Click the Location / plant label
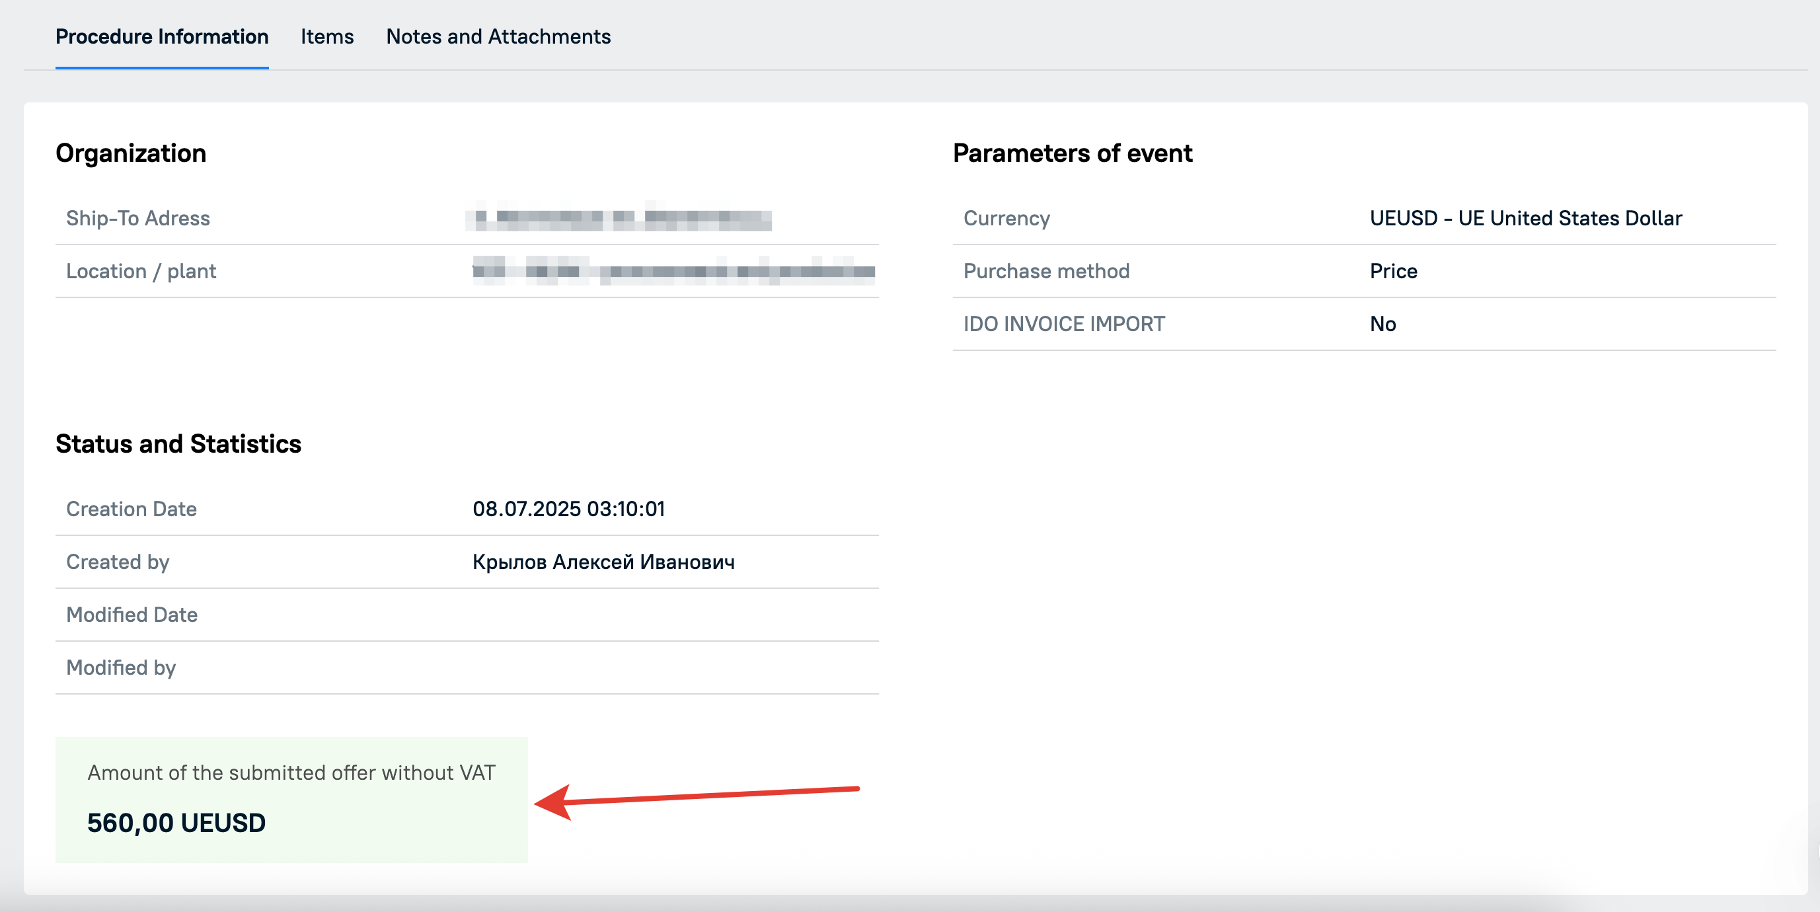The width and height of the screenshot is (1820, 912). click(x=141, y=271)
